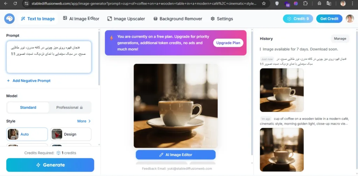Bookmark page with the star icon
Screen dimensions: 358x176
tap(264, 3)
